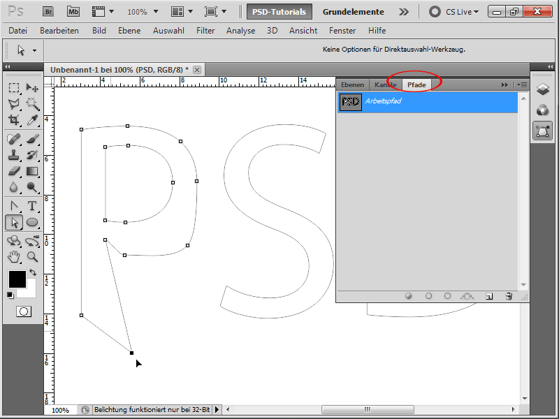
Task: Switch to the Ebenen tab
Action: pyautogui.click(x=352, y=84)
